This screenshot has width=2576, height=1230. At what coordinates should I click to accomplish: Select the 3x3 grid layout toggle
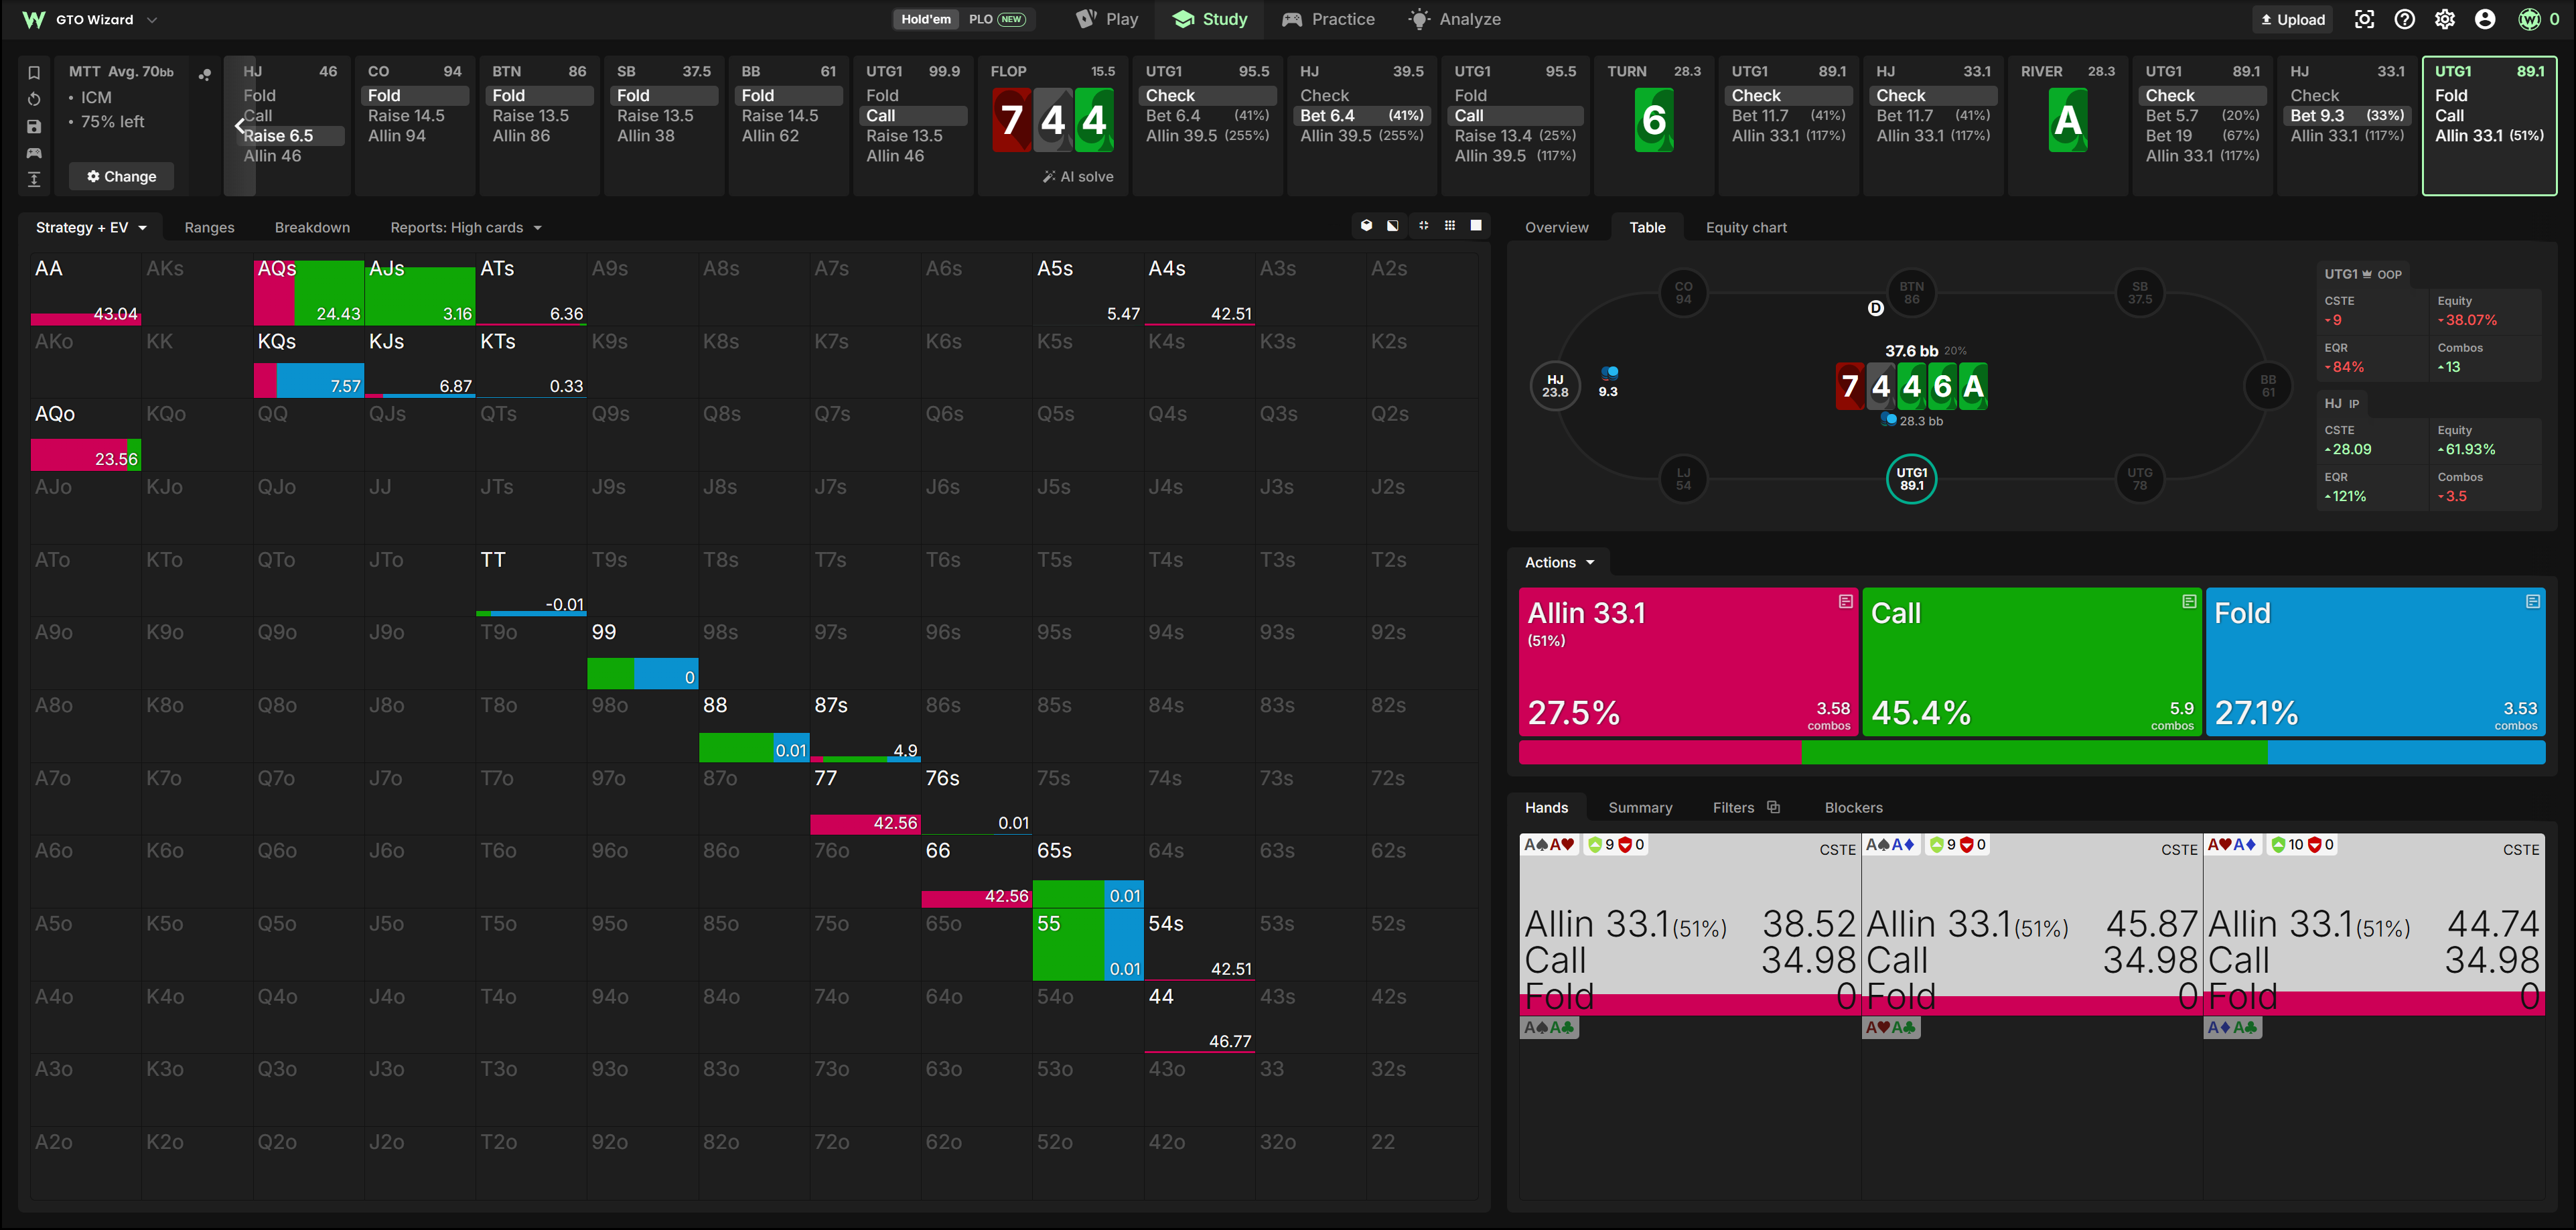click(x=1450, y=226)
